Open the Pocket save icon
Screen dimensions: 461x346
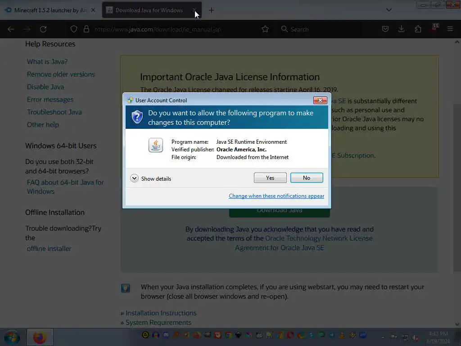click(x=385, y=29)
